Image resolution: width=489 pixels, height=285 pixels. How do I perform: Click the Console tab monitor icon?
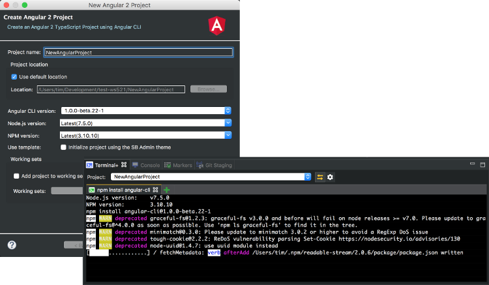click(x=135, y=165)
